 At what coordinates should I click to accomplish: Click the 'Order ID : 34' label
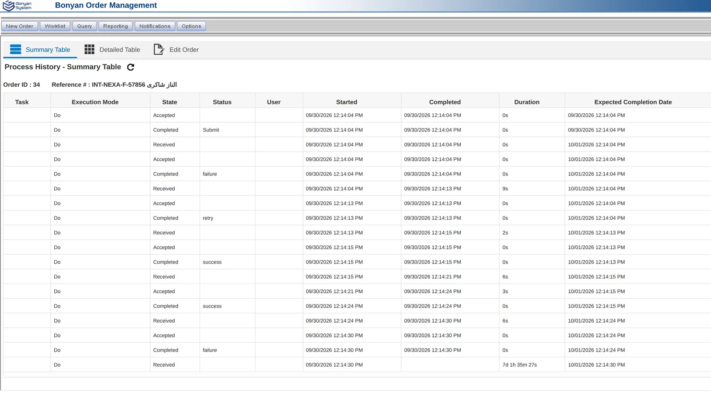[x=21, y=84]
